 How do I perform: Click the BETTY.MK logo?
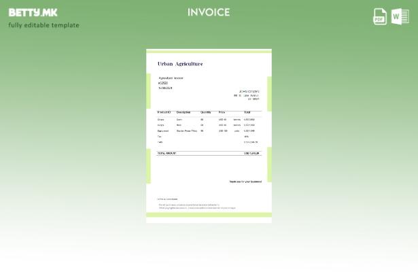33,12
